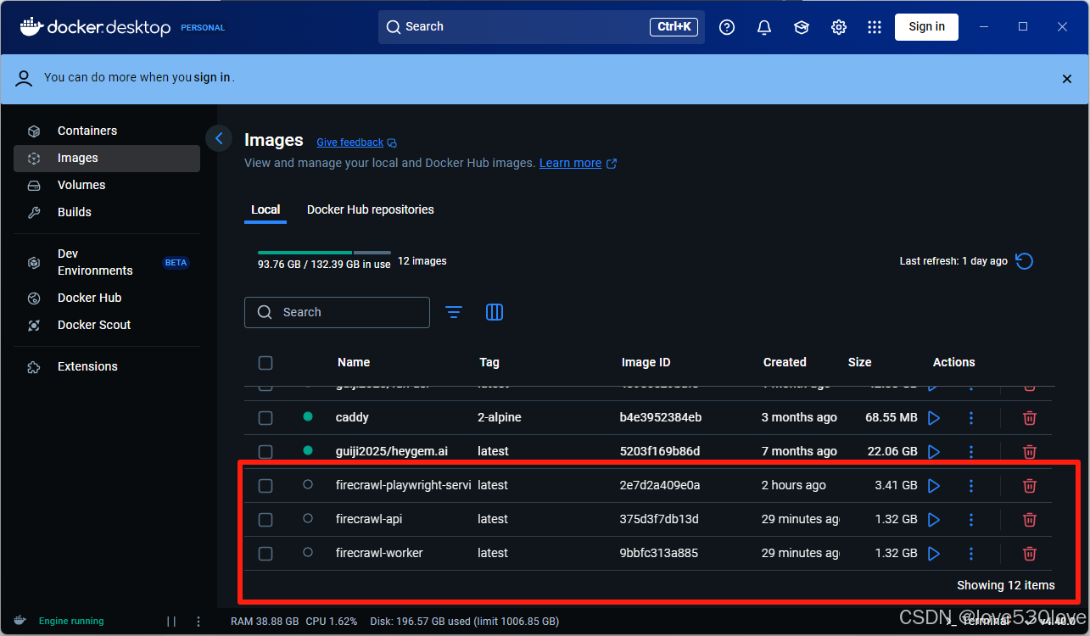1090x636 pixels.
Task: Run the firecrawl-playwright-service image
Action: [934, 486]
